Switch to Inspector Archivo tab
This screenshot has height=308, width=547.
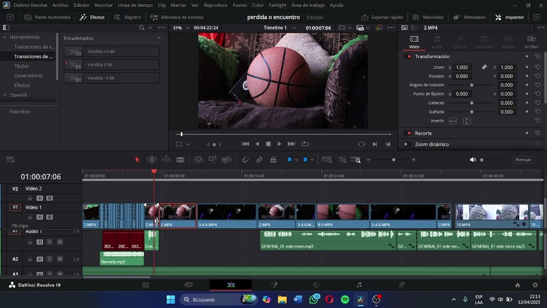coord(531,42)
